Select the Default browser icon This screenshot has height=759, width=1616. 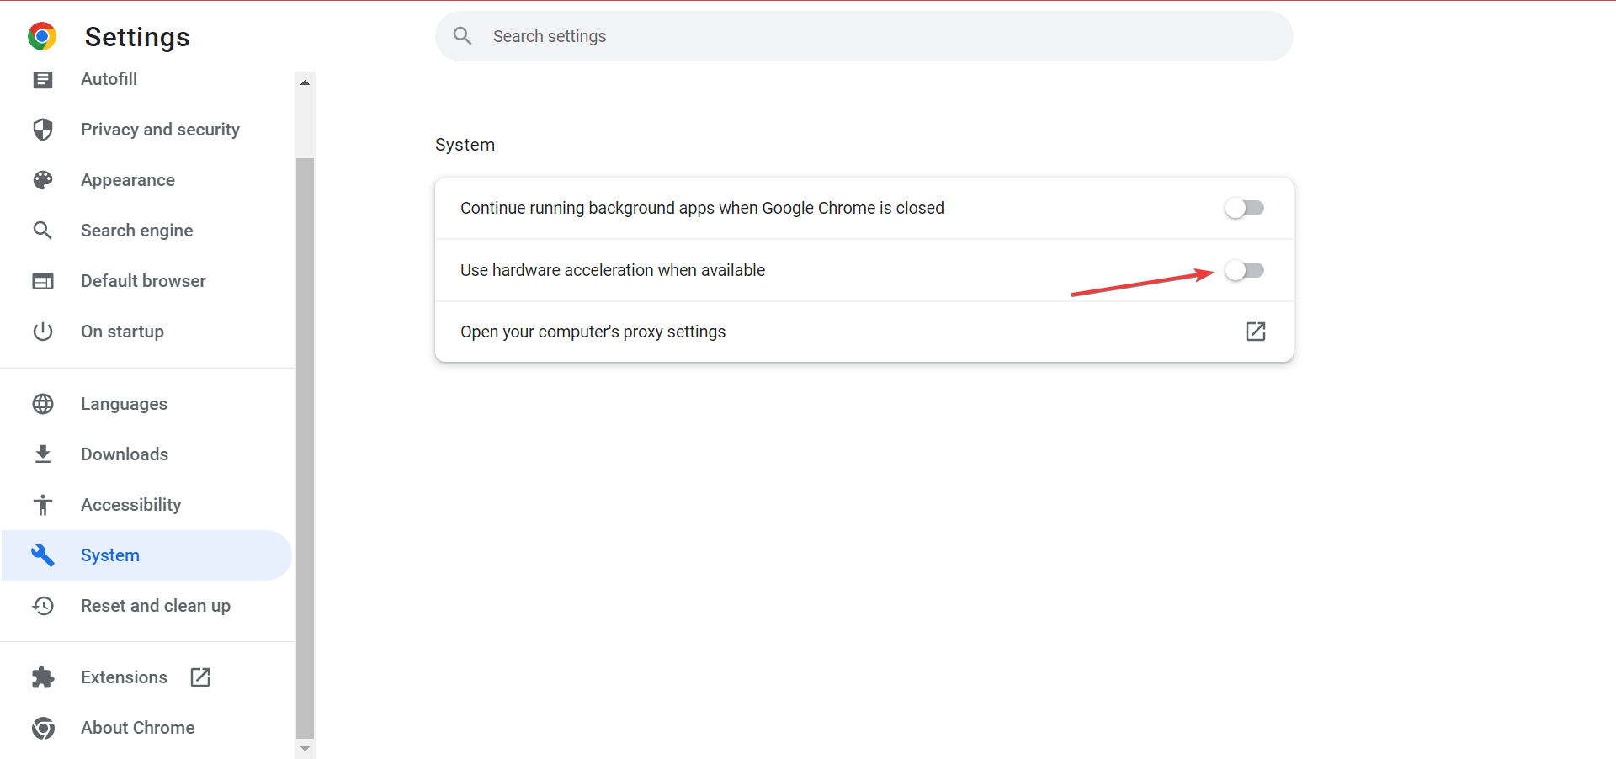(43, 280)
